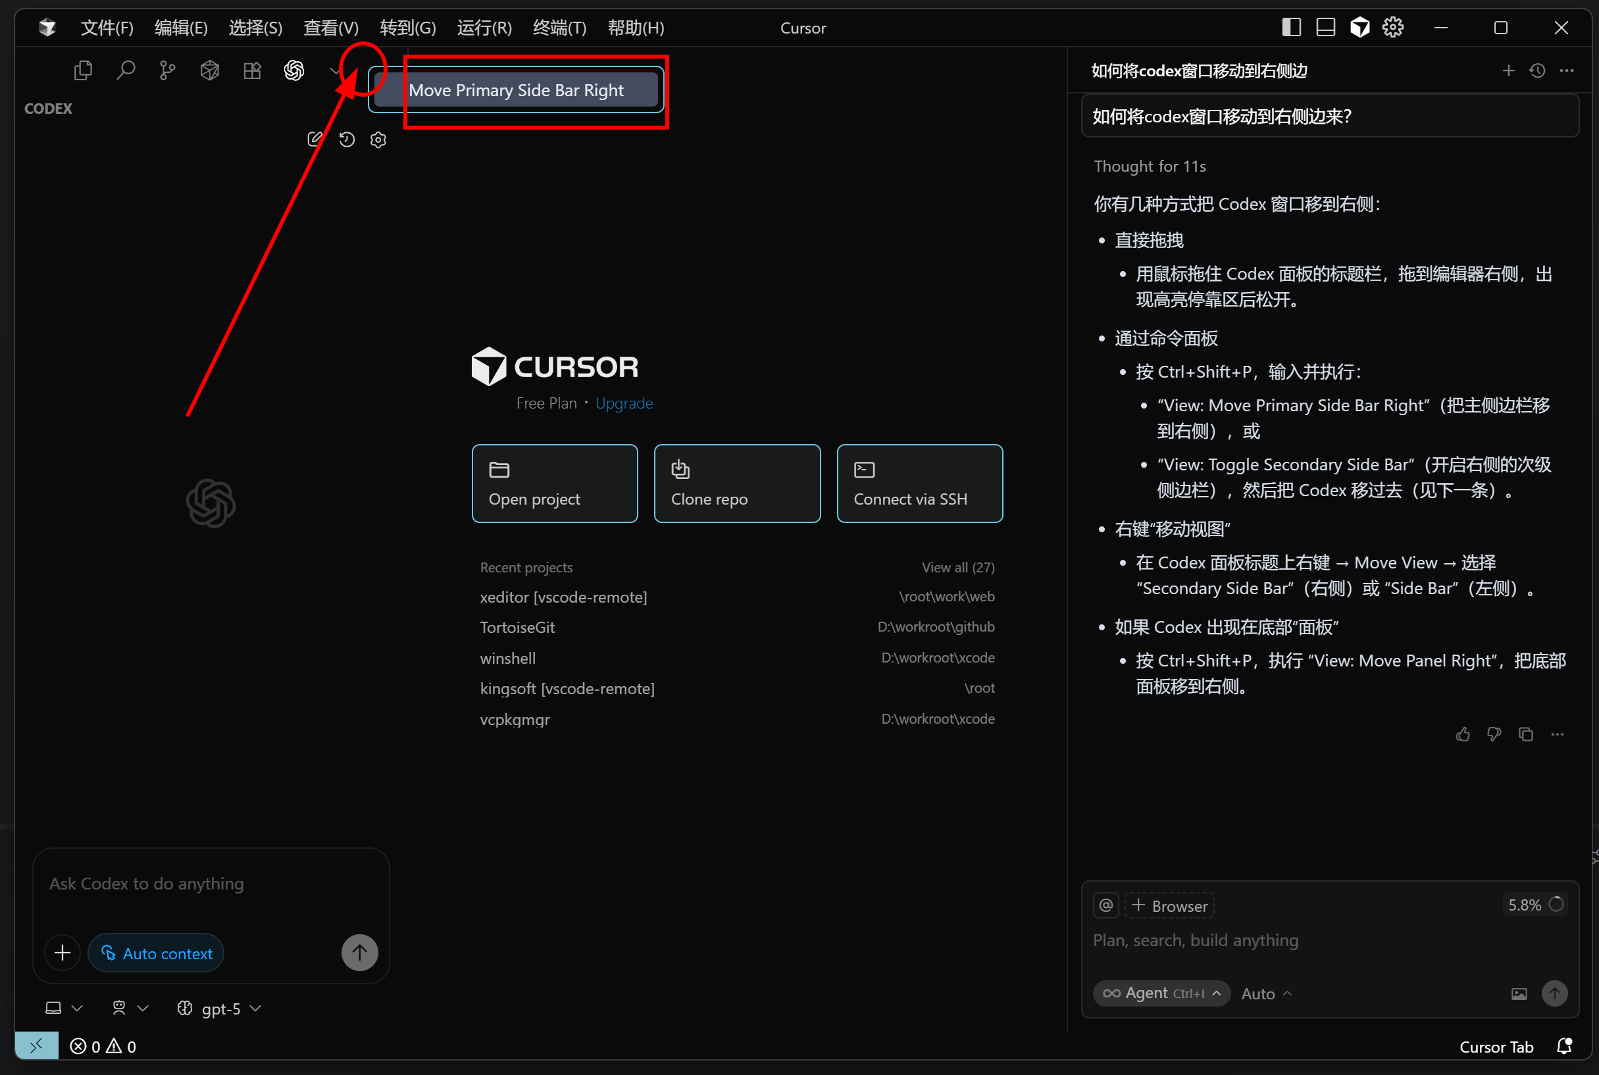Toggle primary side bar layout button
Screen dimensions: 1599x1075
(1291, 28)
